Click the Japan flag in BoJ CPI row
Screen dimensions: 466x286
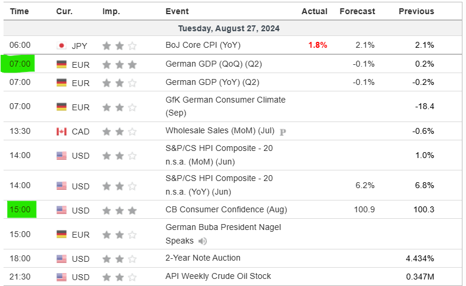point(61,45)
